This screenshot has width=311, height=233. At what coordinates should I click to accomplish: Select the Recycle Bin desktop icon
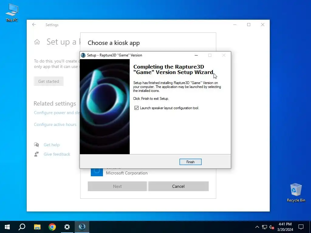tap(296, 193)
